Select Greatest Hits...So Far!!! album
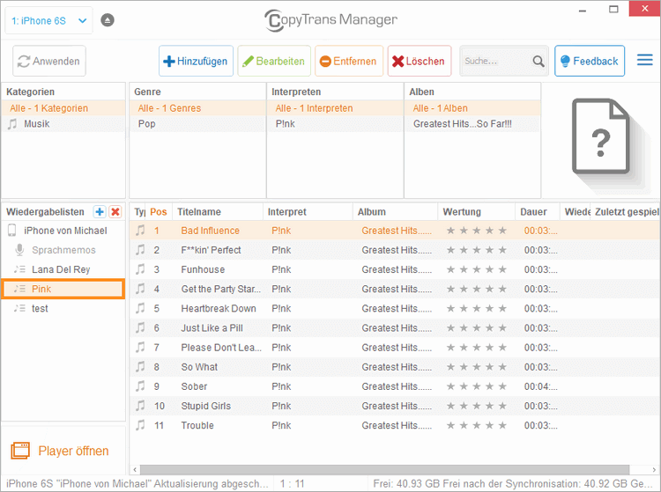This screenshot has width=661, height=492. point(472,124)
